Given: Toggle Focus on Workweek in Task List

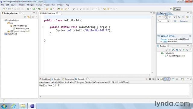Looking at the screenshot, I should tap(174, 17).
